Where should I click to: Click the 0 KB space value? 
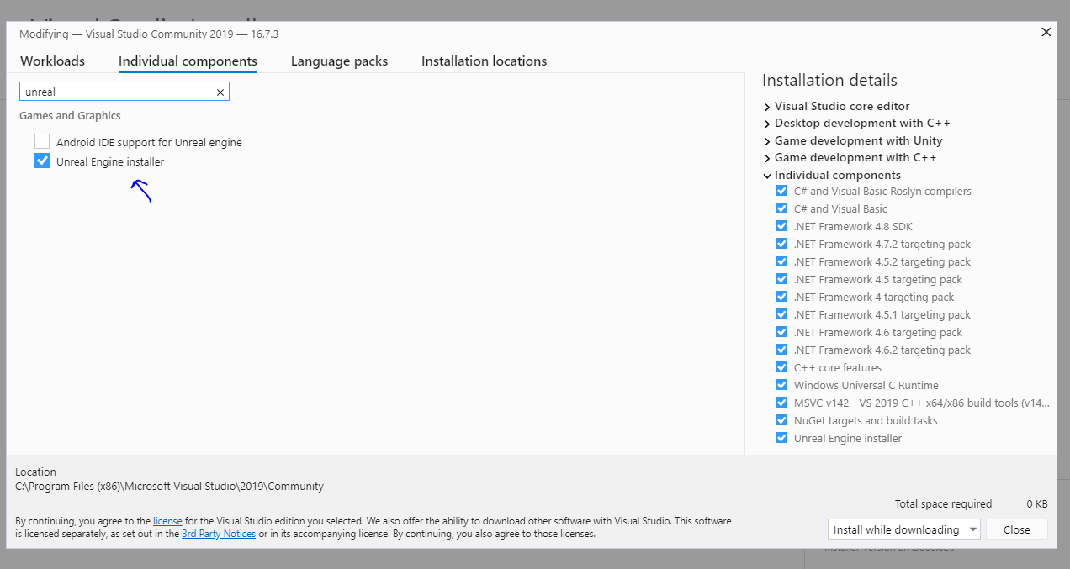[1036, 504]
